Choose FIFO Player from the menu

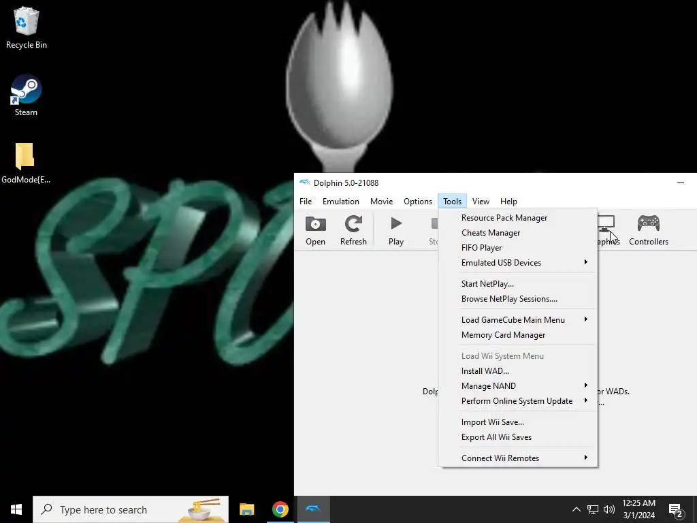[x=518, y=248]
